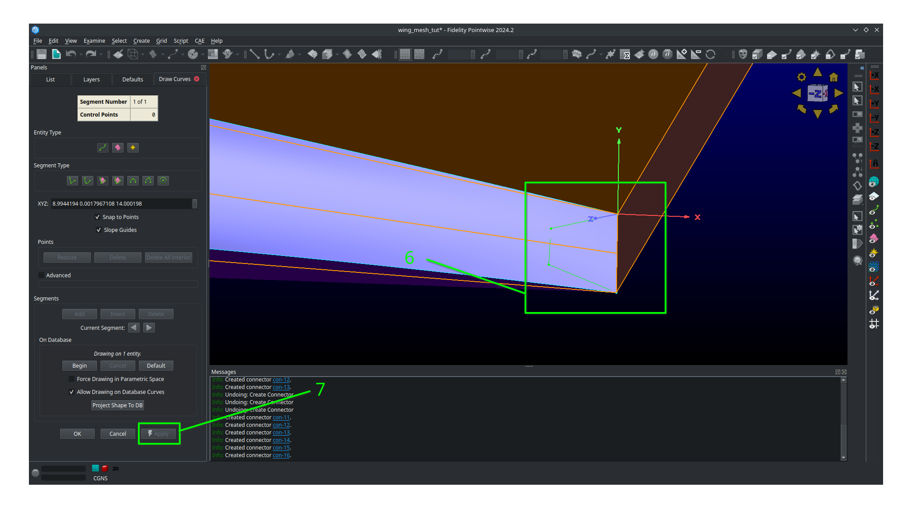Click the view rotation gear icon
Viewport: 912px width, 519px height.
(x=801, y=77)
